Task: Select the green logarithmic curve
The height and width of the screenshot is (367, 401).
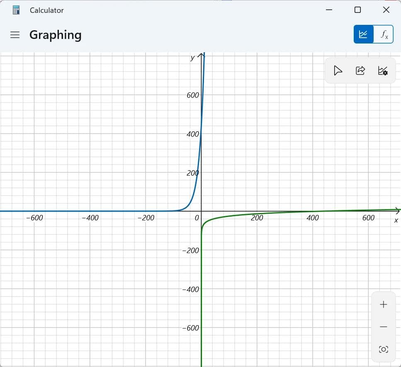Action: click(x=232, y=216)
